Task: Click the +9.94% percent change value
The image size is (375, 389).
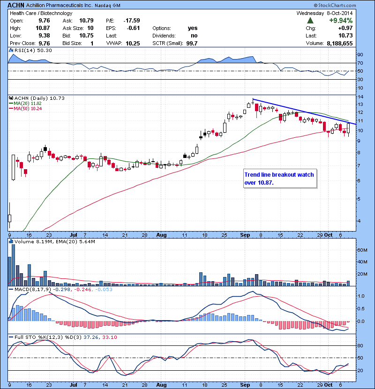Action: (x=340, y=21)
